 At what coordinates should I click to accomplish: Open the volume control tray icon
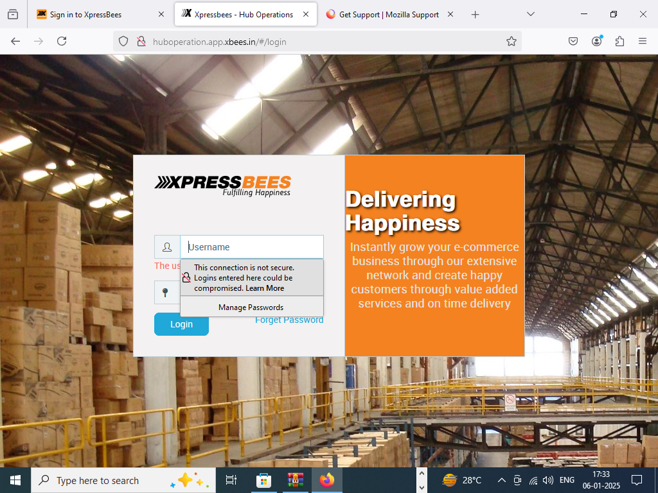[547, 480]
